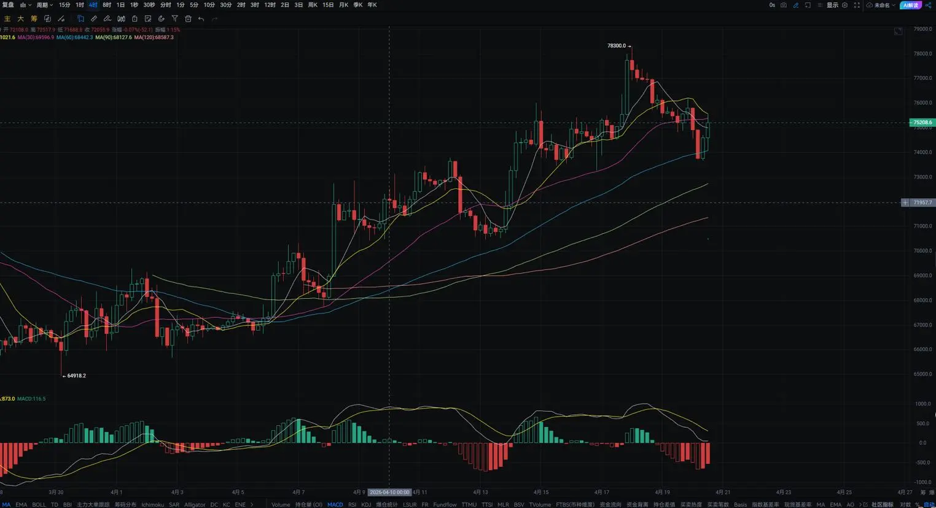The width and height of the screenshot is (936, 508).
Task: Take a chart screenshot with camera icon
Action: 784,5
